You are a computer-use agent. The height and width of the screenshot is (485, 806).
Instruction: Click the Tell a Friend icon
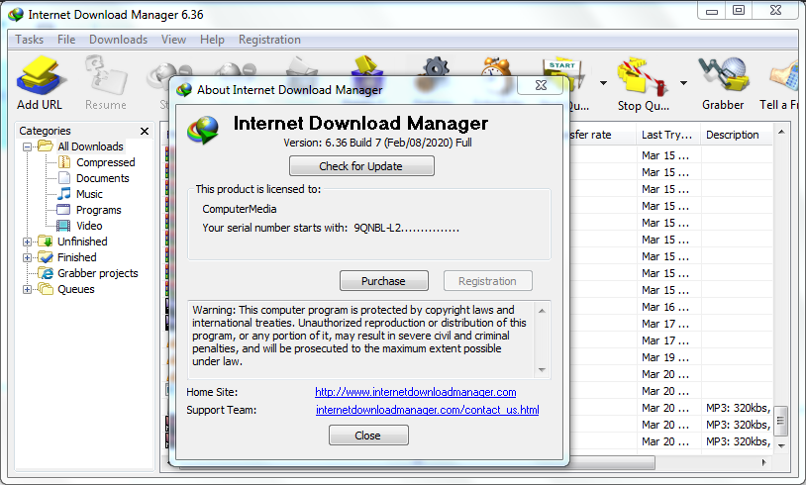point(786,76)
